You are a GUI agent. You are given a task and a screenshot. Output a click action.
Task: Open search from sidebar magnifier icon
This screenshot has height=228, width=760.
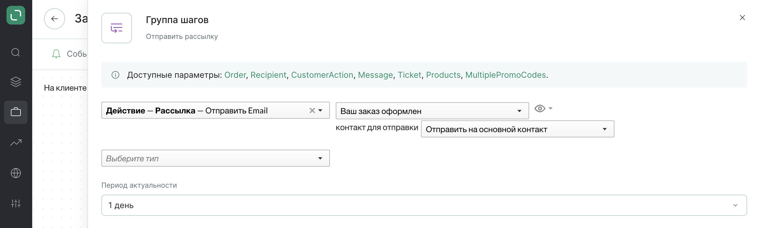16,52
